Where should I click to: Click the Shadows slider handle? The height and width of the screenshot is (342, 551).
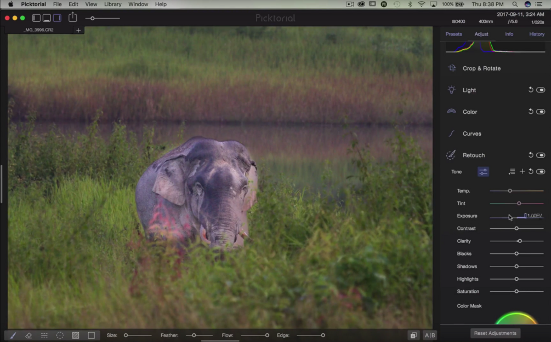point(516,266)
